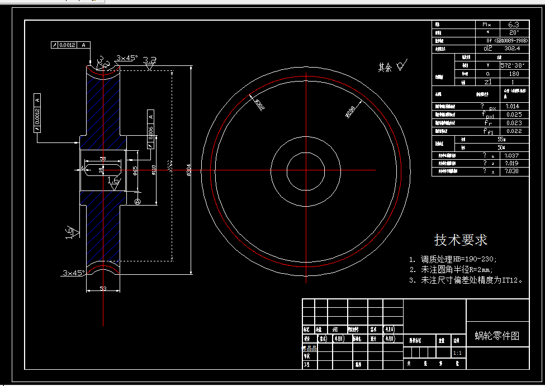
Task: Click the circled datum A symbol
Action: (x=138, y=202)
